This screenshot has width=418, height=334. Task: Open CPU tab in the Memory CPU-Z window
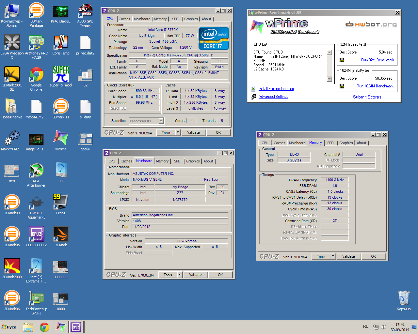point(265,143)
